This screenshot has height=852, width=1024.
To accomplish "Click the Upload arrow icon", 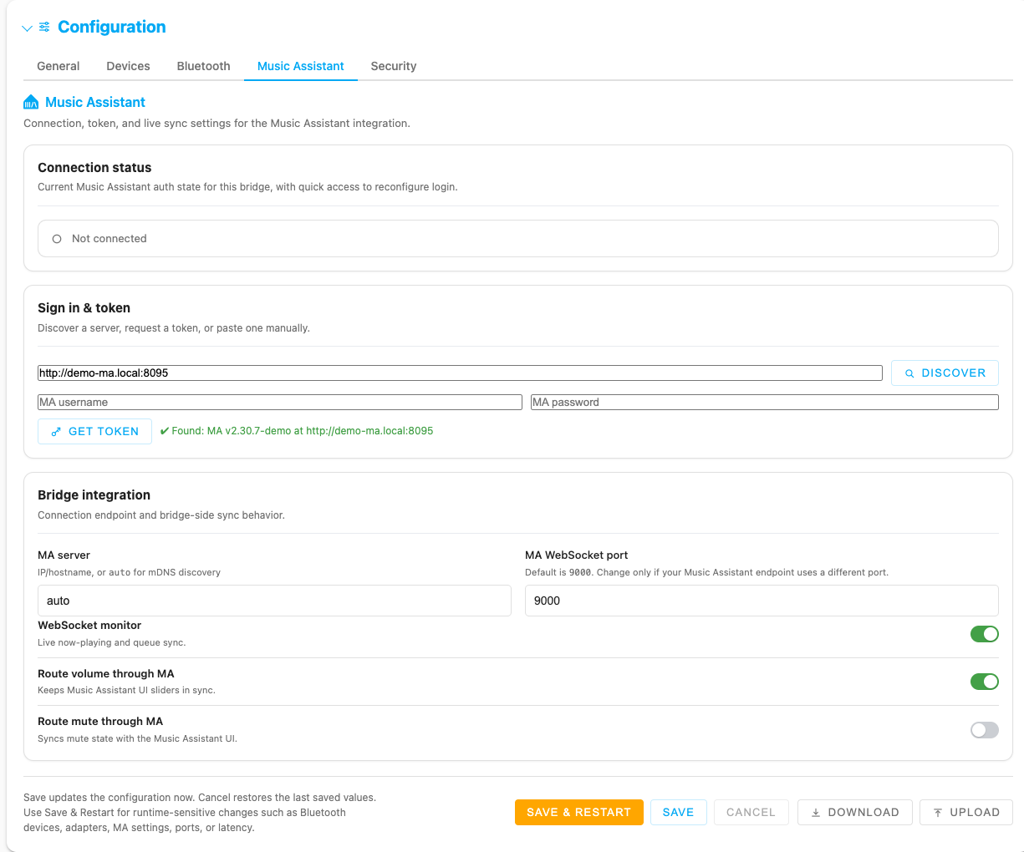I will tap(938, 813).
